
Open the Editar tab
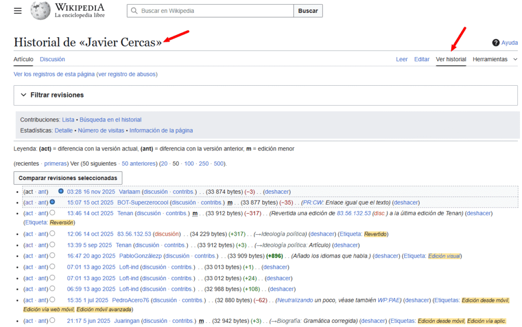422,59
